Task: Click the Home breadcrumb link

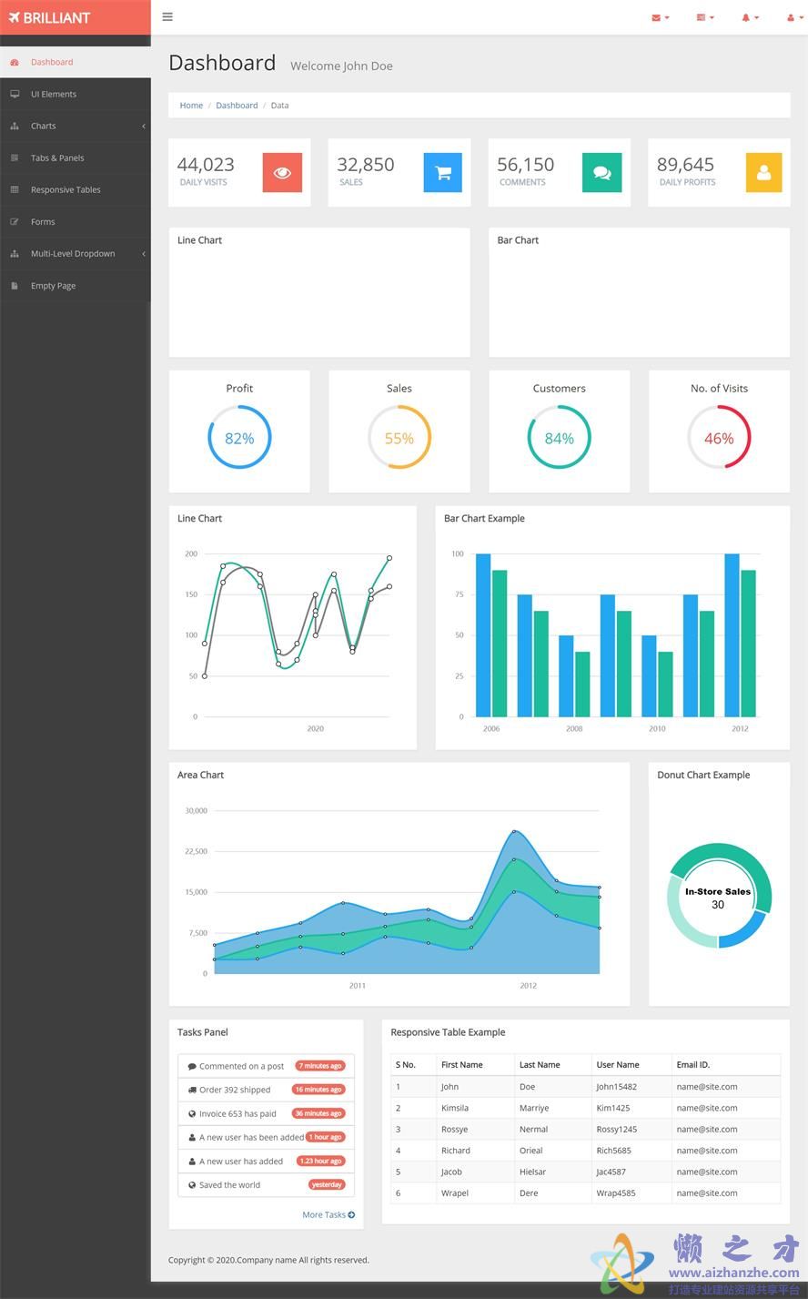Action: point(191,106)
